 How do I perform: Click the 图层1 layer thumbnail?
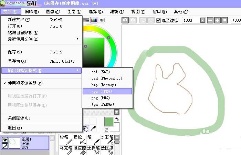pos(14,143)
